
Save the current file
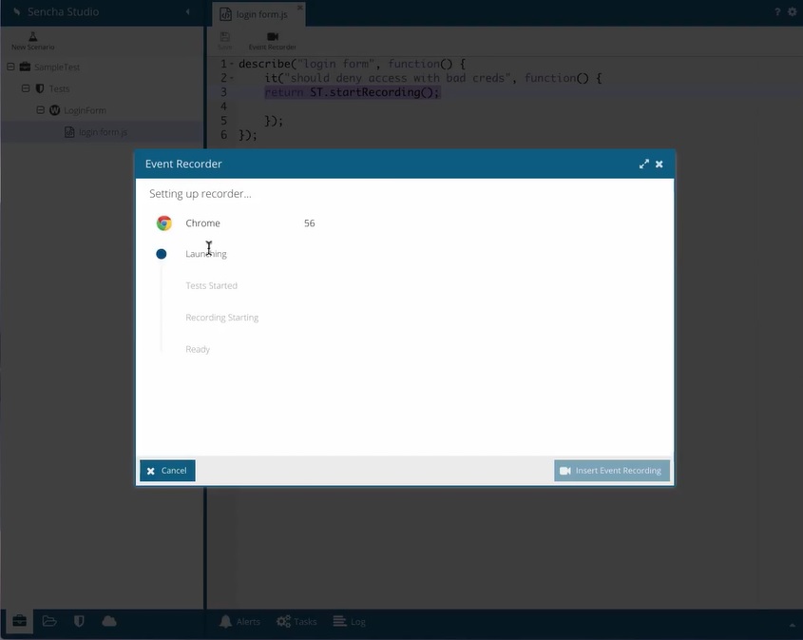pyautogui.click(x=225, y=41)
